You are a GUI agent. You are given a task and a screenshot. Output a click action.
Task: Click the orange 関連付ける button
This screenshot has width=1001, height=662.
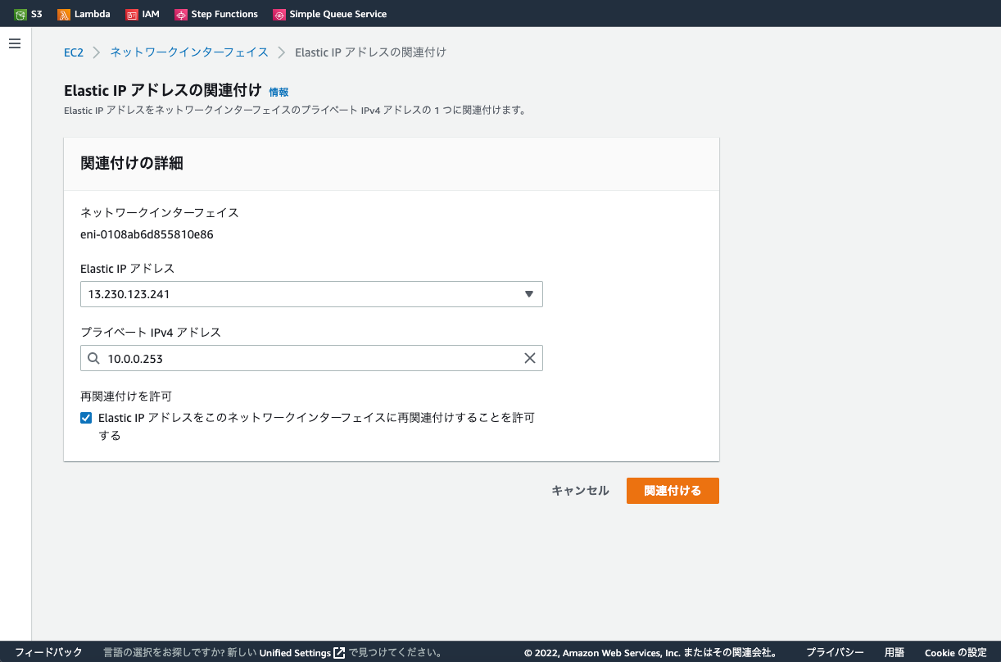click(672, 490)
